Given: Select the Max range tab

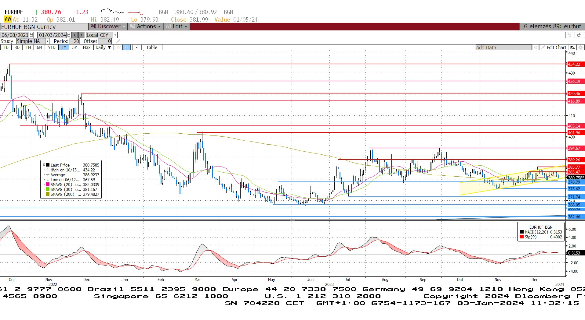Looking at the screenshot, I should coord(87,47).
